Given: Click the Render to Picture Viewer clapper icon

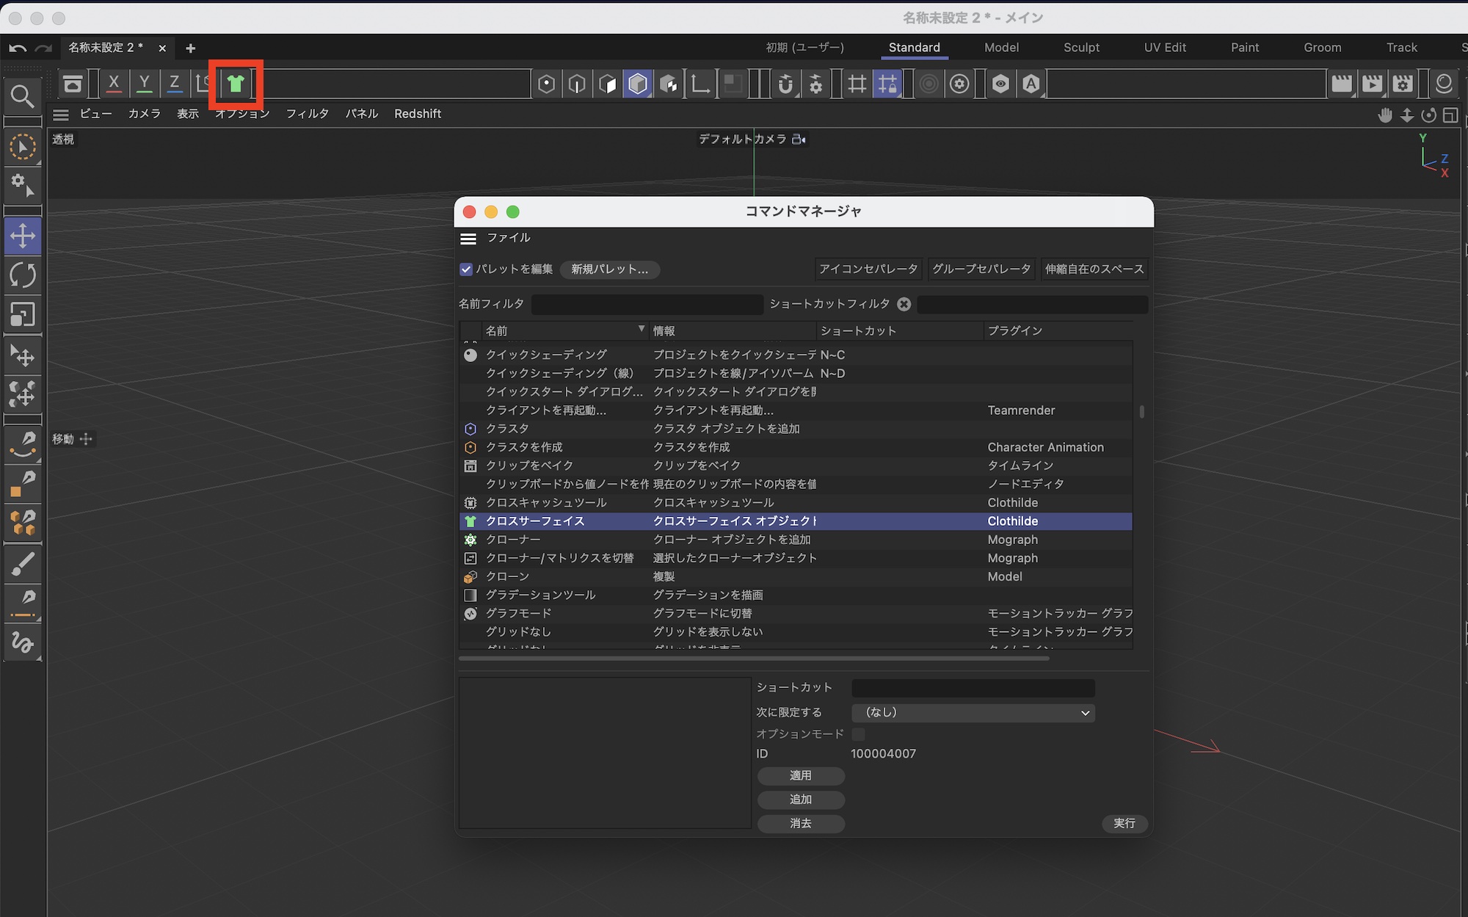Looking at the screenshot, I should coord(1372,84).
